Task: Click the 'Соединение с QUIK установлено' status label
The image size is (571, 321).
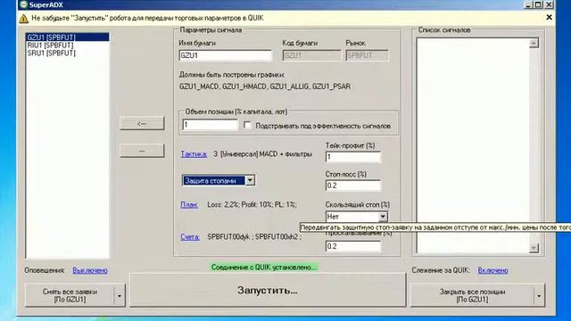Action: click(x=264, y=267)
